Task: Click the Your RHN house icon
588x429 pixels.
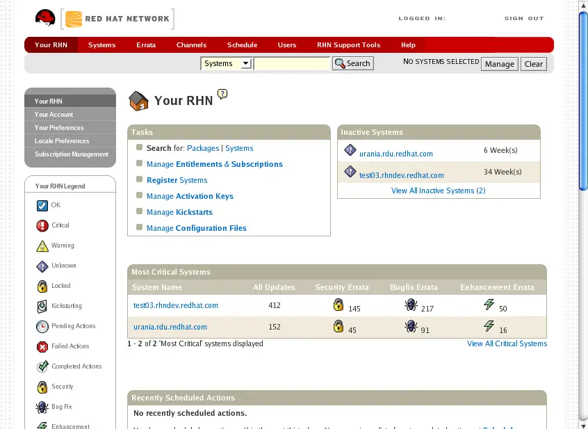Action: (x=139, y=102)
